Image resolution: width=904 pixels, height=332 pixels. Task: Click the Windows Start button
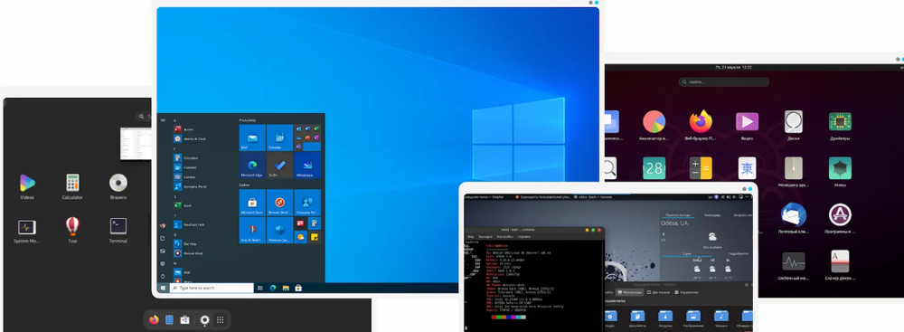[x=163, y=288]
